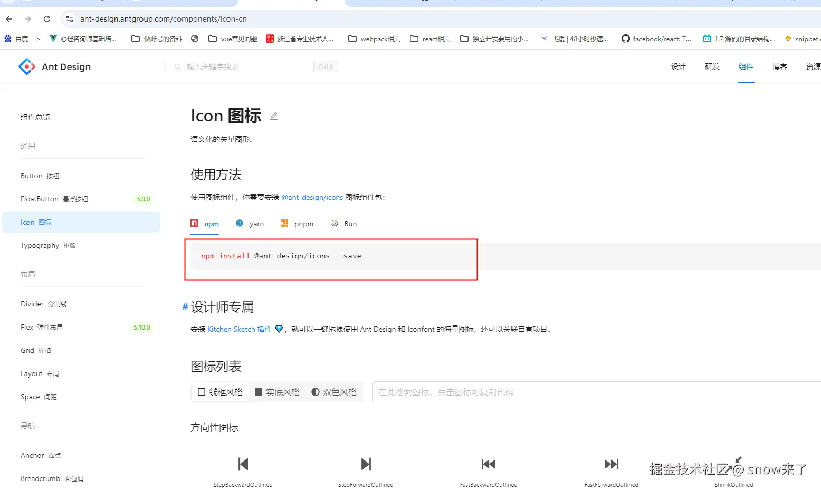This screenshot has width=821, height=490.
Task: Click the search magnifier icon
Action: point(178,66)
